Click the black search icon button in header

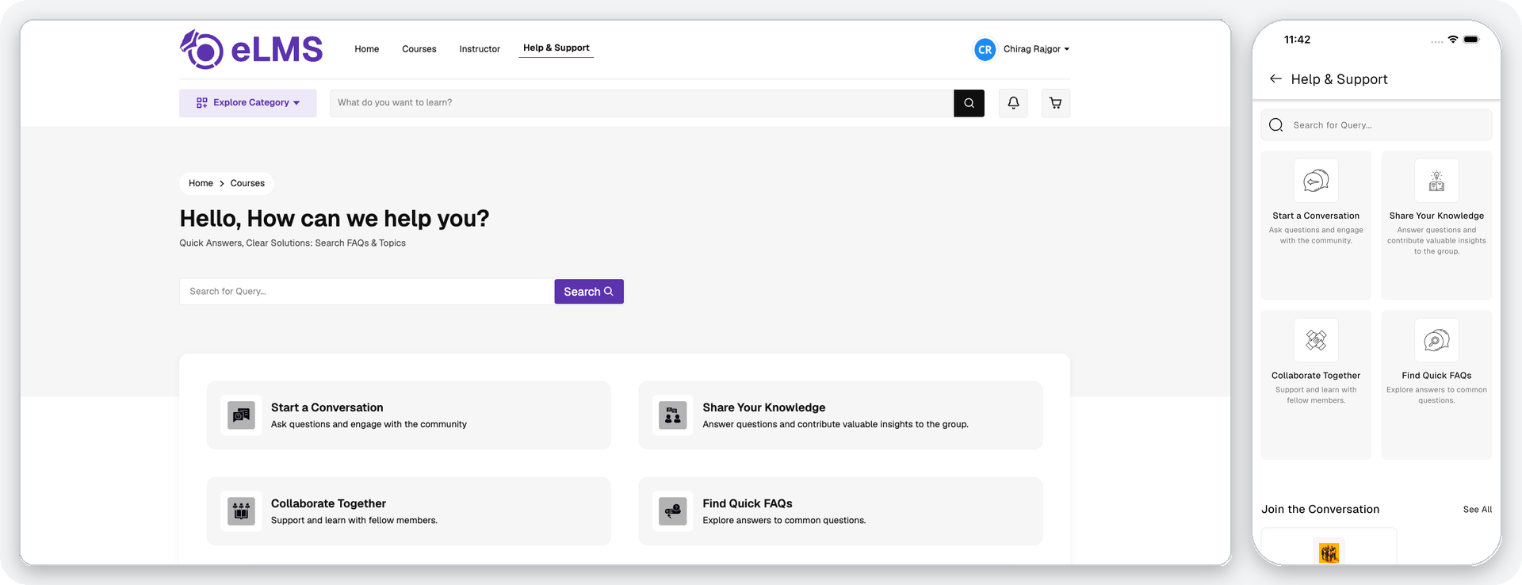[x=969, y=103]
